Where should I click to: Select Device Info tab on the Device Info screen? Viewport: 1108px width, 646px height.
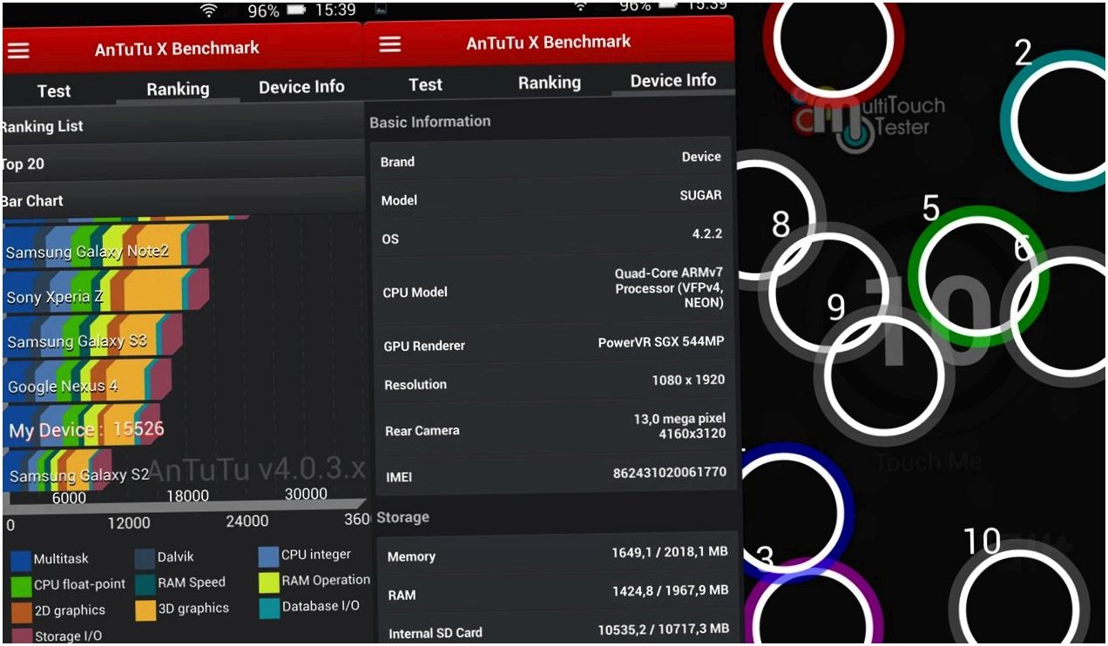coord(672,80)
